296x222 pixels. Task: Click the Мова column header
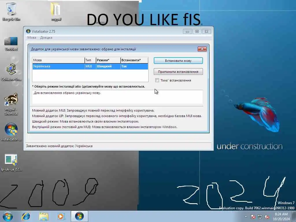pyautogui.click(x=58, y=60)
